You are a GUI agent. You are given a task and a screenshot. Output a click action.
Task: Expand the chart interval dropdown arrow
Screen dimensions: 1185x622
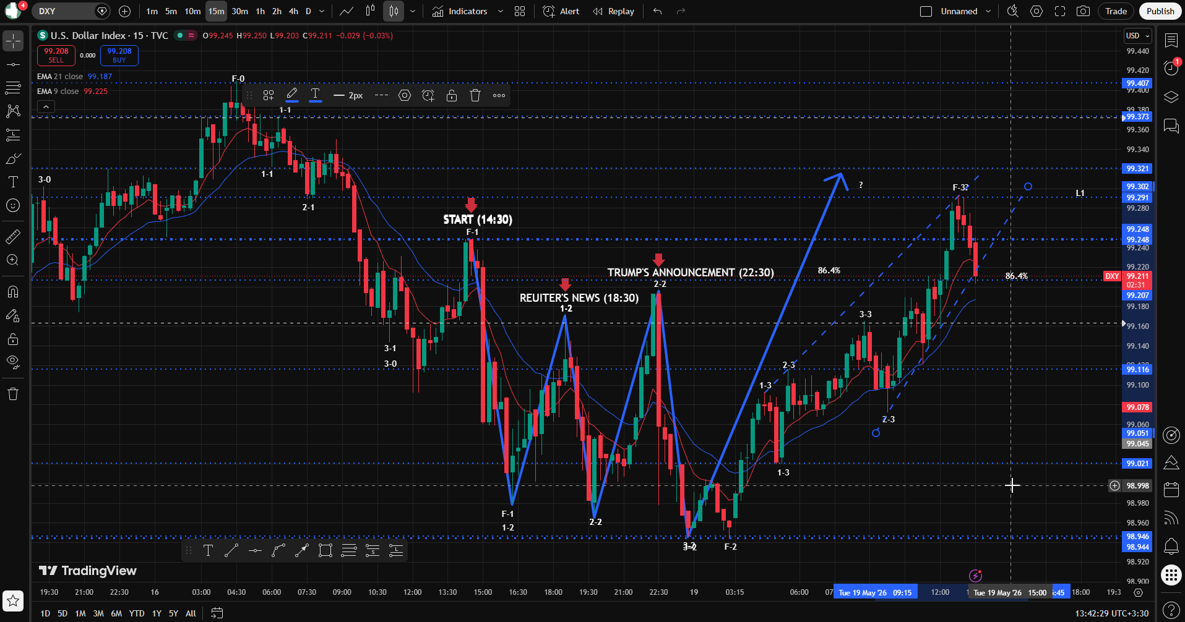coord(321,11)
